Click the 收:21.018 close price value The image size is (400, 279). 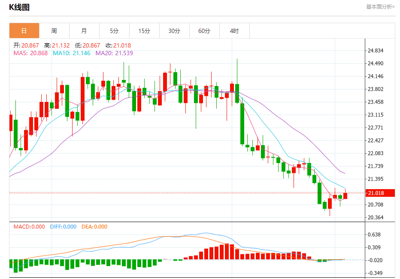[118, 45]
